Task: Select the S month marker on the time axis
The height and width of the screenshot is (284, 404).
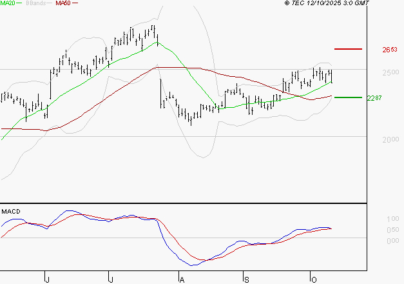Action: [246, 279]
